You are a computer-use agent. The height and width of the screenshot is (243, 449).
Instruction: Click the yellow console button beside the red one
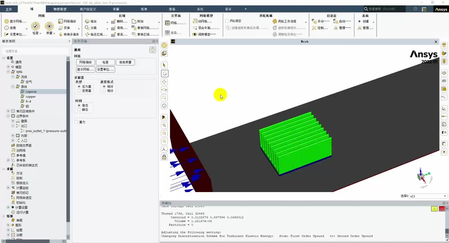[x=434, y=209]
